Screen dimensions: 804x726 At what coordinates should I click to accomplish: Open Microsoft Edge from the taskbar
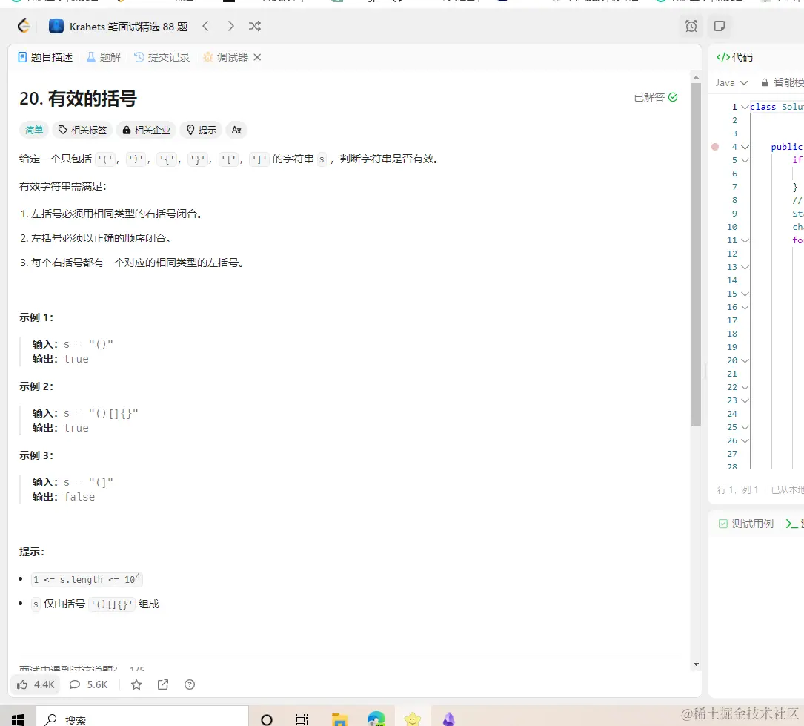tap(376, 719)
